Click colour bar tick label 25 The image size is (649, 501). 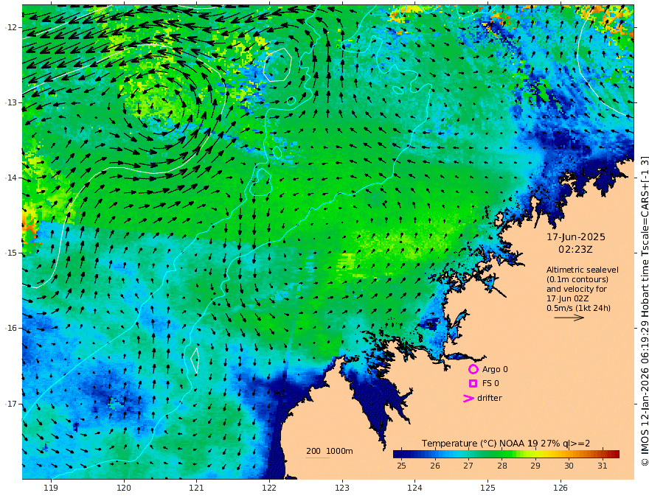pyautogui.click(x=401, y=466)
